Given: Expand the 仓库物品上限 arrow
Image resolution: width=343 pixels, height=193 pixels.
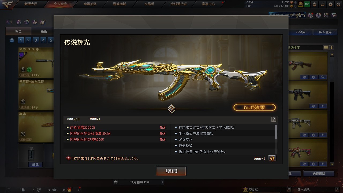Looking at the screenshot, I should pos(162,182).
